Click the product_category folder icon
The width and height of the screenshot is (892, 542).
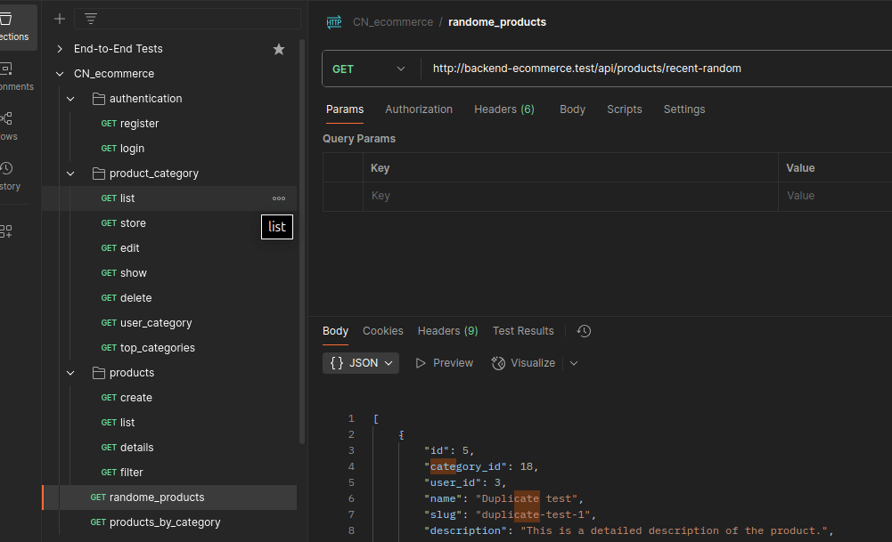(x=98, y=174)
